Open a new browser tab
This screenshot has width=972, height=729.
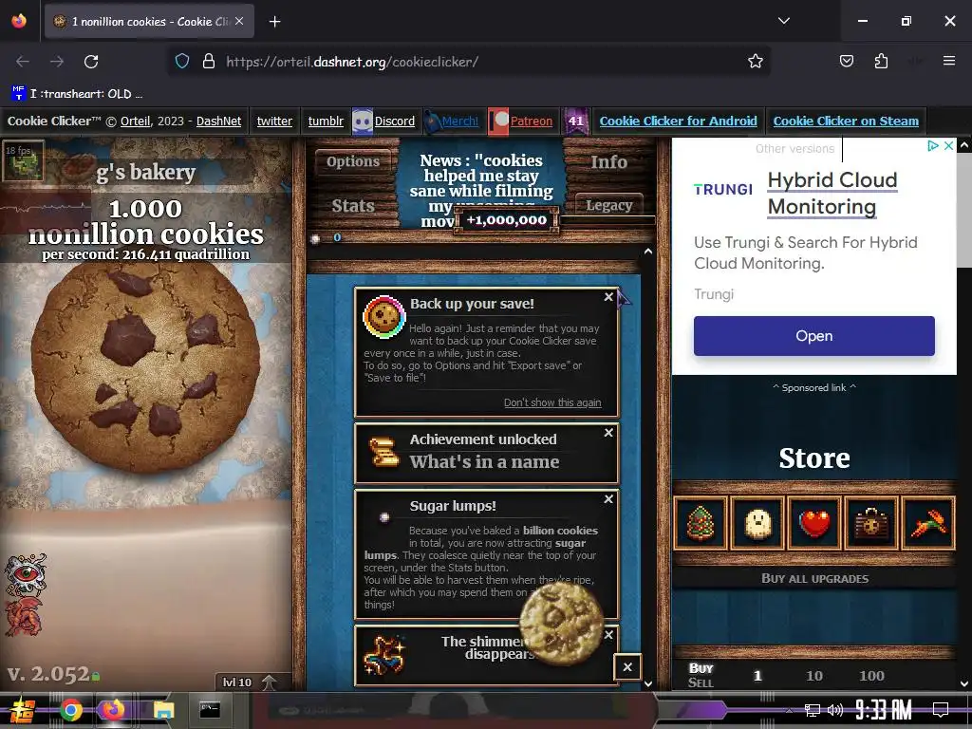(274, 22)
